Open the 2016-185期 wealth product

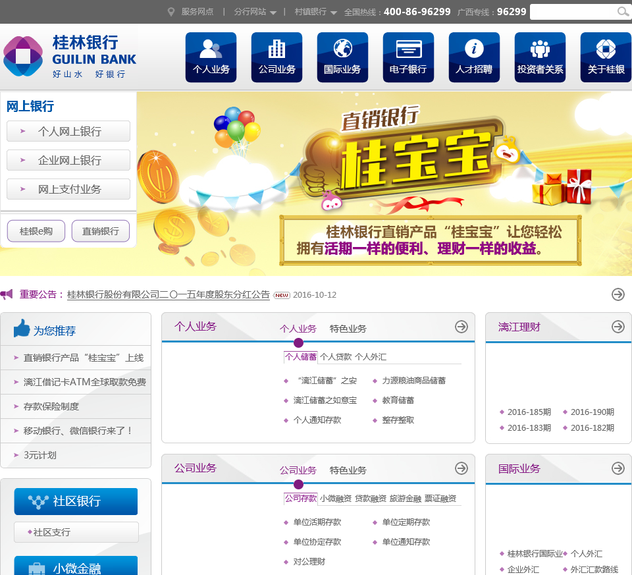[529, 412]
